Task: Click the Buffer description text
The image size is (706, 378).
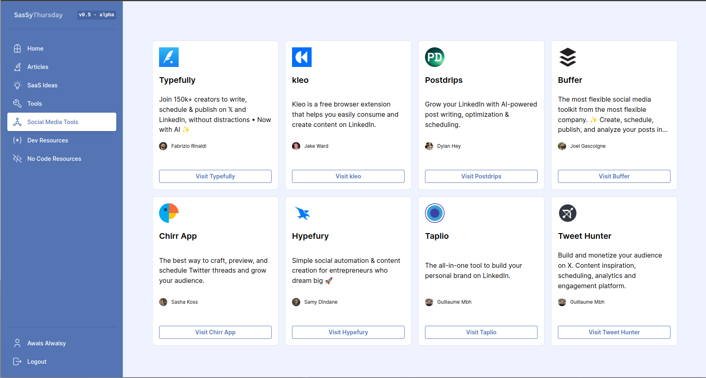Action: click(x=613, y=115)
